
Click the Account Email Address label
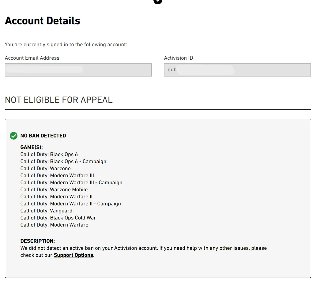click(x=32, y=58)
